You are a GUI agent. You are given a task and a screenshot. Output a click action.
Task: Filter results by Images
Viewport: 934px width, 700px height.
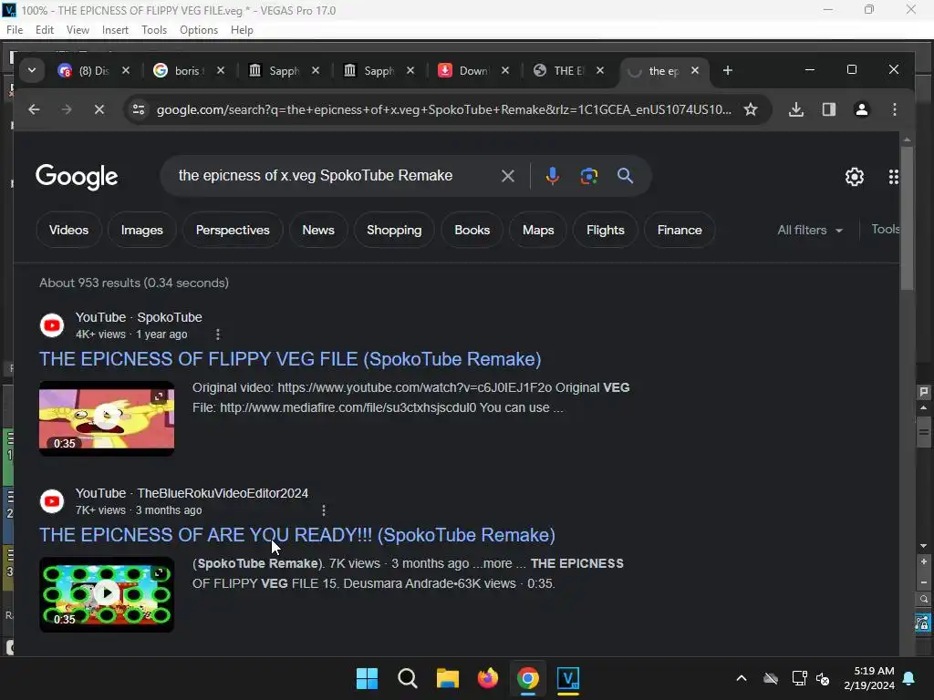tap(141, 230)
